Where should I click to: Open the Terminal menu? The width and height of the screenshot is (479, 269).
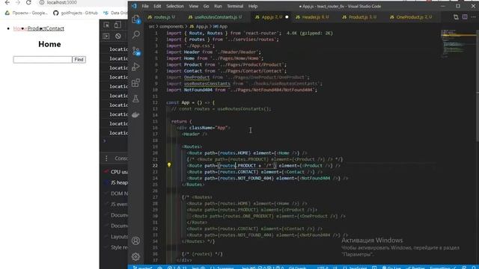click(235, 6)
